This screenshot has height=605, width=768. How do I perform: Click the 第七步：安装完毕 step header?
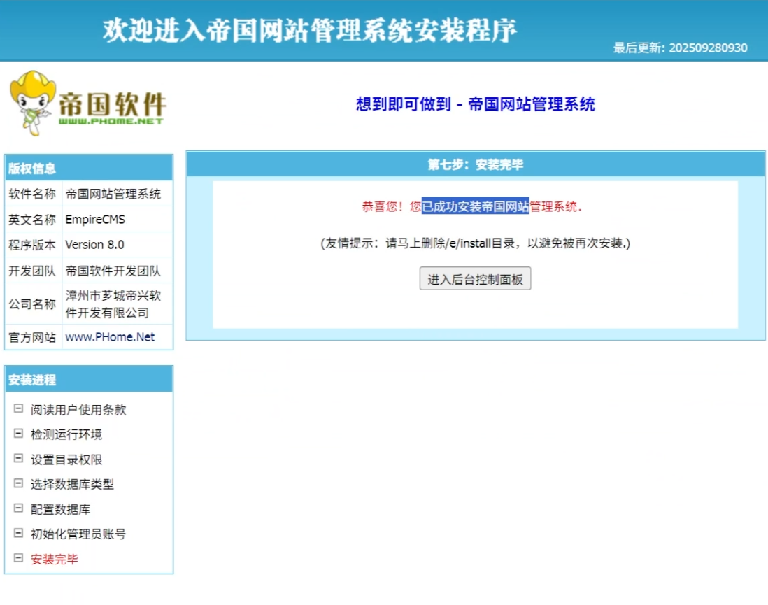[x=475, y=165]
